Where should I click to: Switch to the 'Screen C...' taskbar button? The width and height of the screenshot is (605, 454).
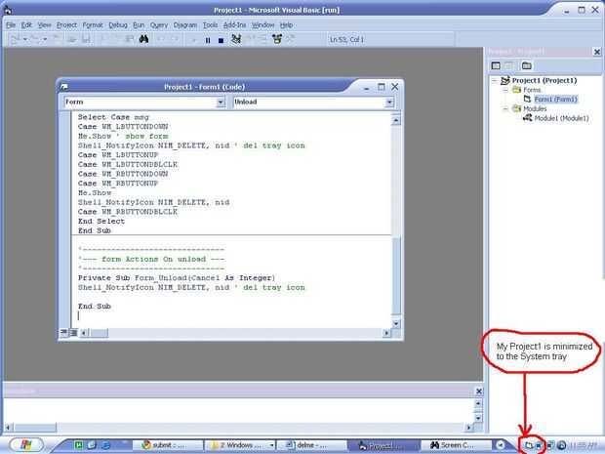[x=456, y=445]
